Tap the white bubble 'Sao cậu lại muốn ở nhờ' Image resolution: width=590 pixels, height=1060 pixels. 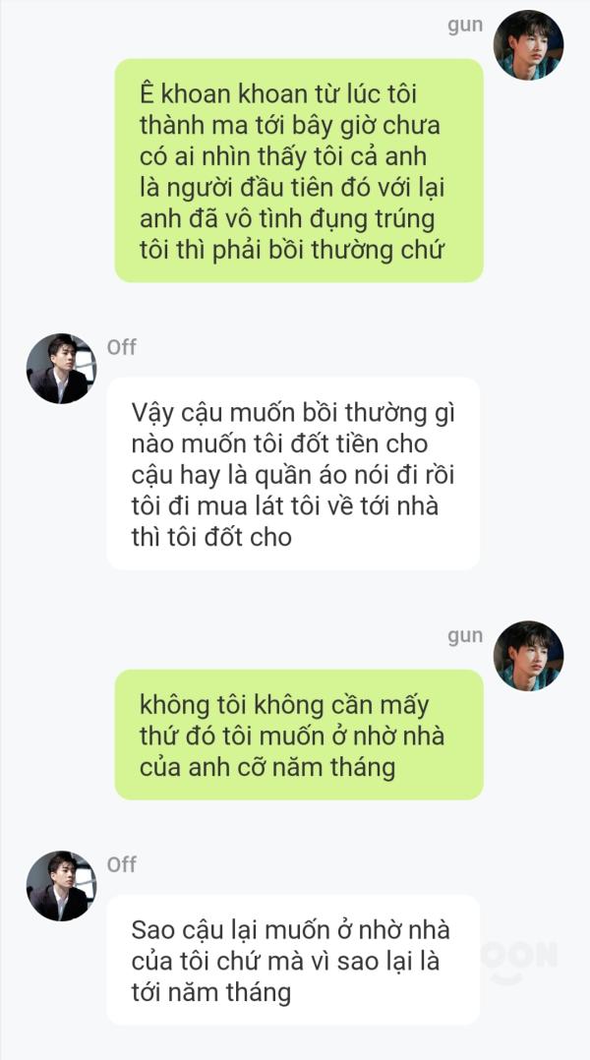click(293, 960)
